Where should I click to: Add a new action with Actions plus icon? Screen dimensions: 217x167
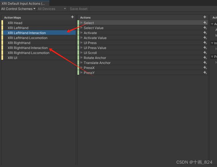205,17
